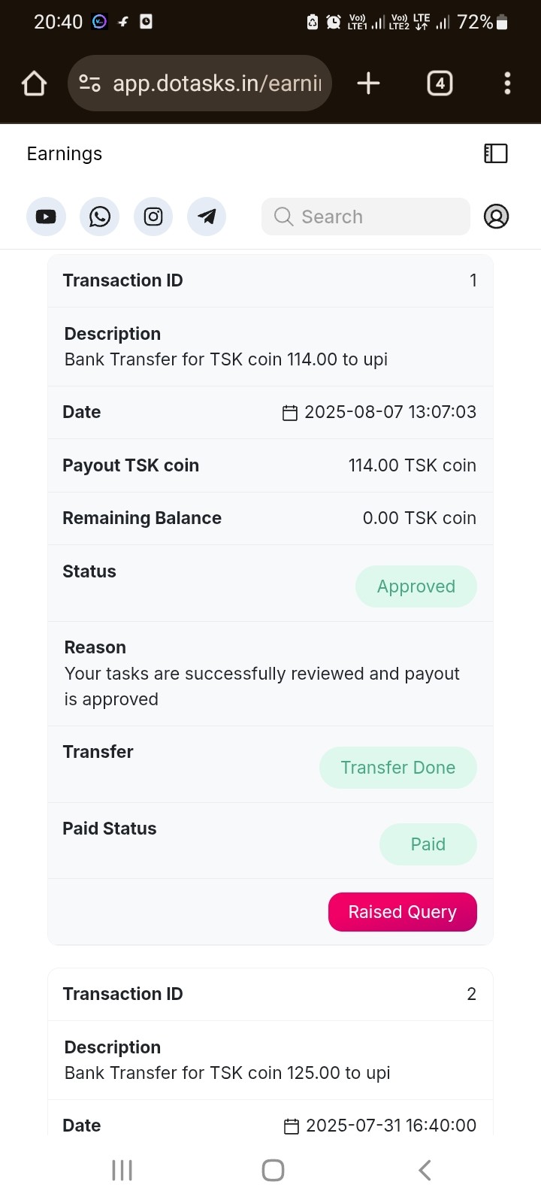The image size is (541, 1203).
Task: Open the YouTube channel icon
Action: (46, 217)
